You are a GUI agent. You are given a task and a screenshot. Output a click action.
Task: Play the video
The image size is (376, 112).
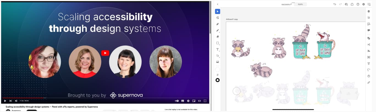5,101
